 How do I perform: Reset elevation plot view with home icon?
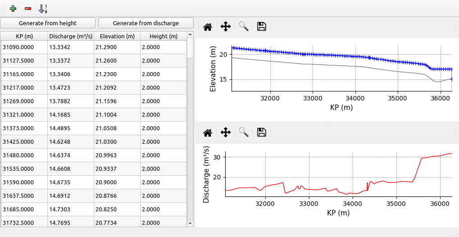pos(208,27)
